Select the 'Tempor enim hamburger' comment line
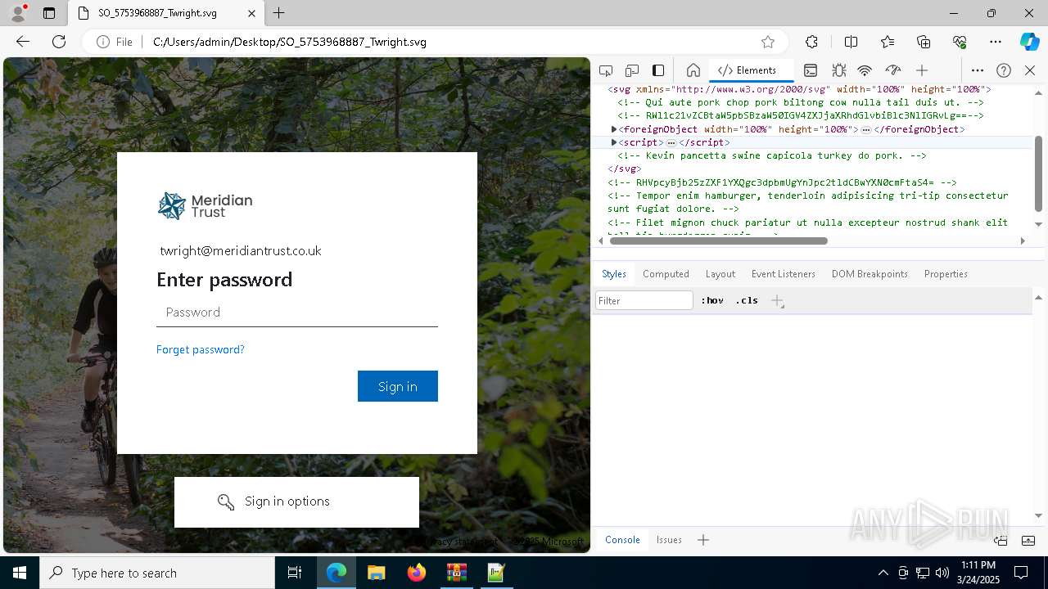This screenshot has height=589, width=1048. pyautogui.click(x=807, y=202)
